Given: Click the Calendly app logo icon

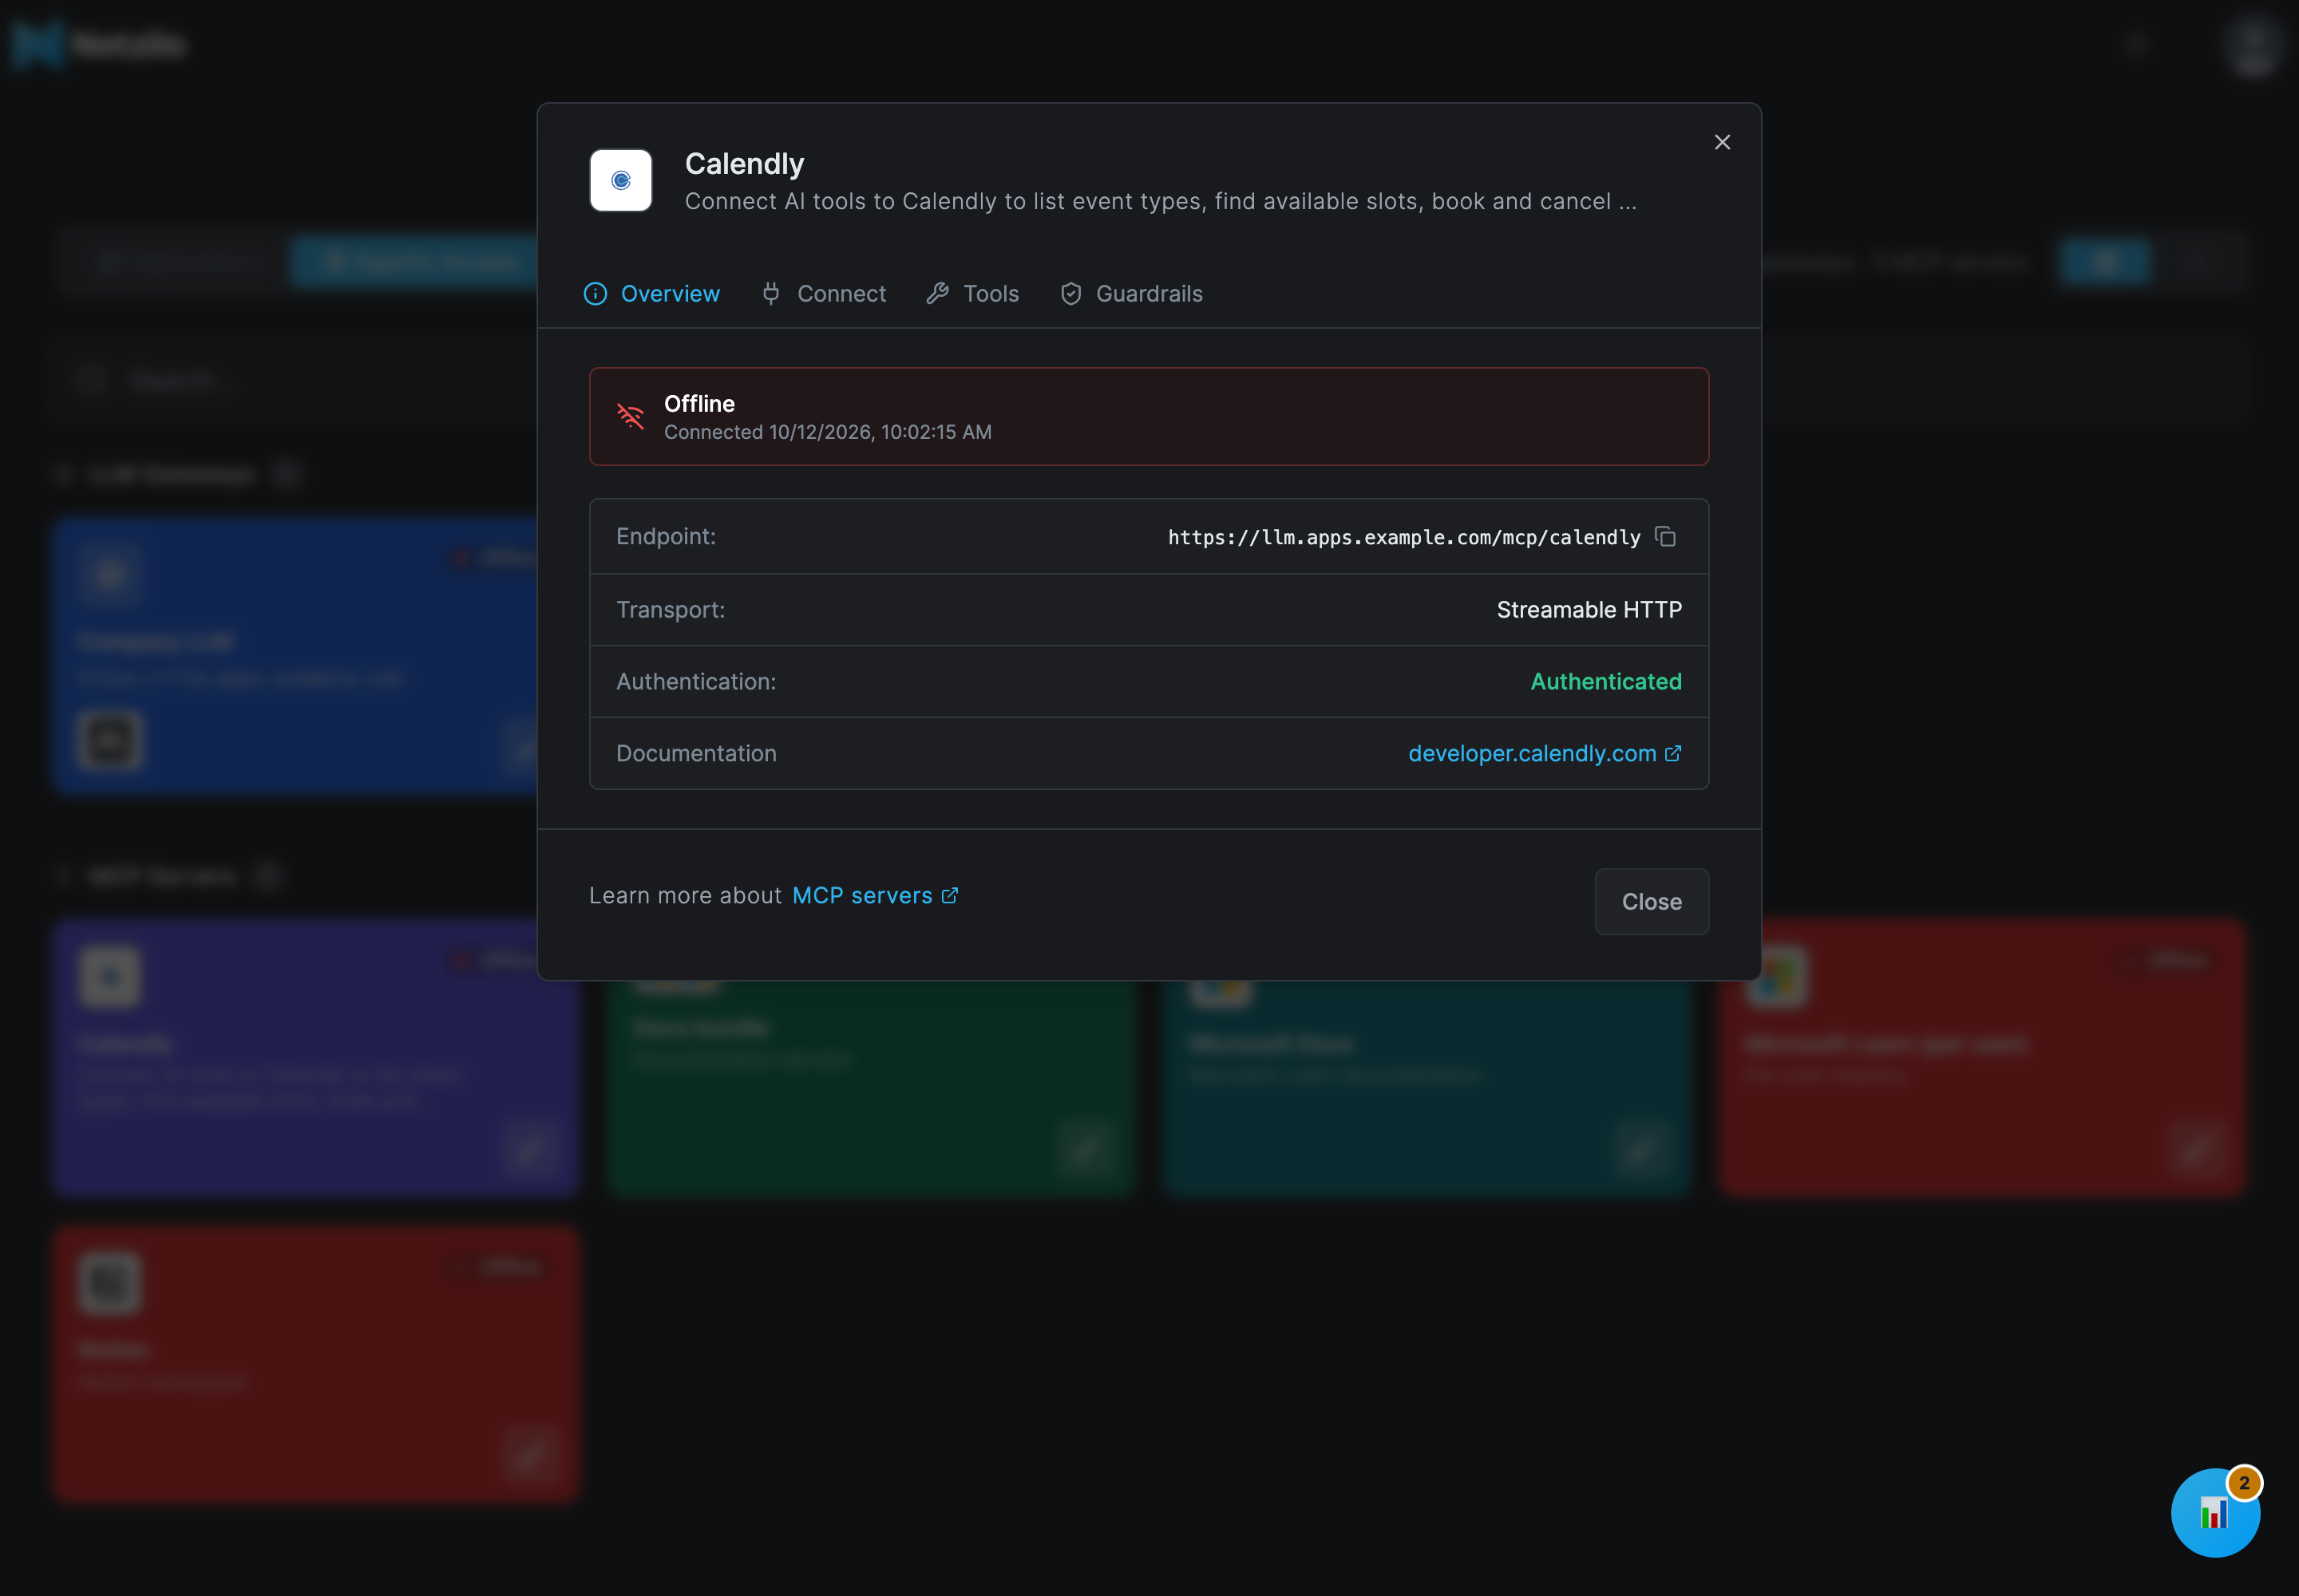Looking at the screenshot, I should [620, 181].
